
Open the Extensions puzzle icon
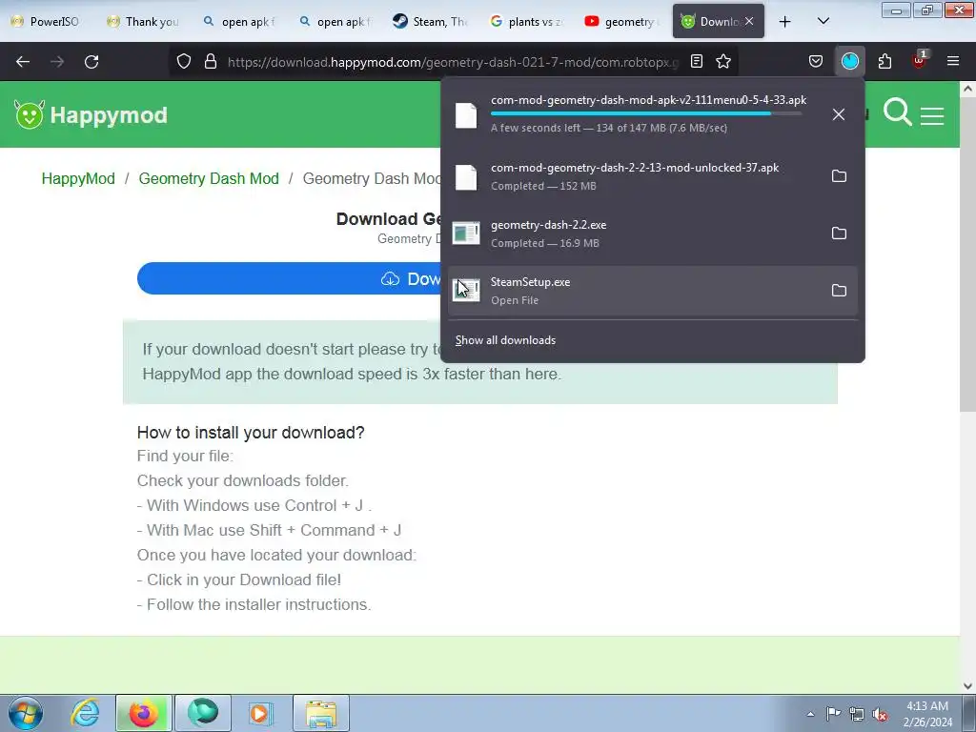click(884, 62)
